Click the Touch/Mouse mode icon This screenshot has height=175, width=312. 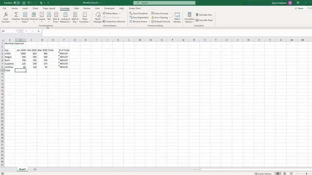(x=41, y=3)
